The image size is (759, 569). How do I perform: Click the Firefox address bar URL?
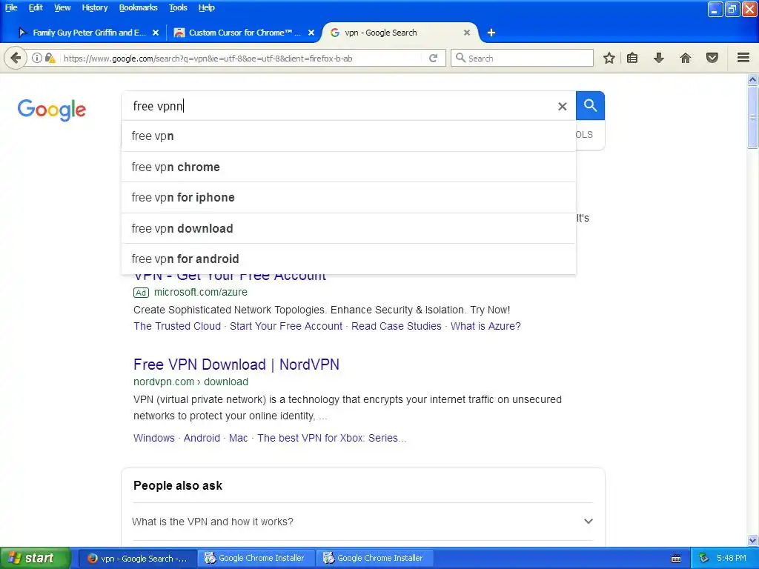point(208,59)
